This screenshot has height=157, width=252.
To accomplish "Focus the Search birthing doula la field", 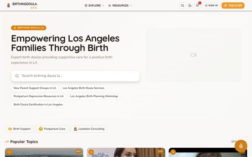I will click(76, 76).
